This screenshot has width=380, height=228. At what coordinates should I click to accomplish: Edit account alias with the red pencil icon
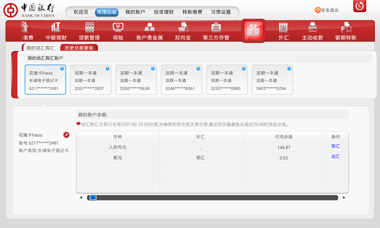point(66,135)
